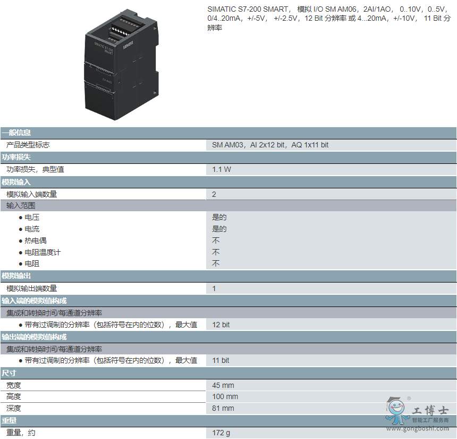Select the '172 g' weight value

point(221,433)
